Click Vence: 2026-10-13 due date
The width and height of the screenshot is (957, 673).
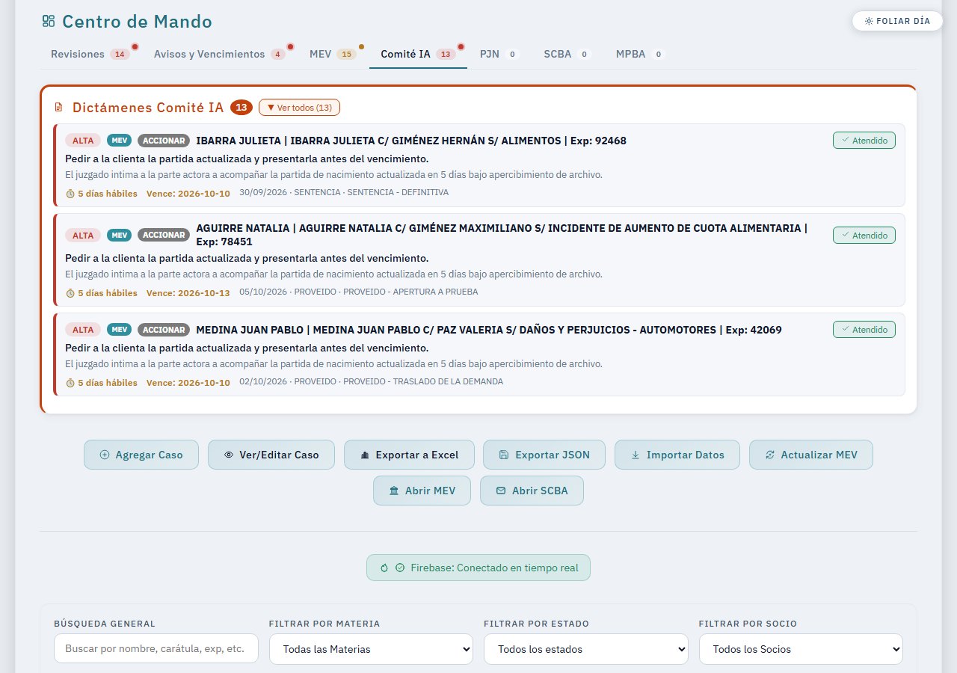click(188, 293)
